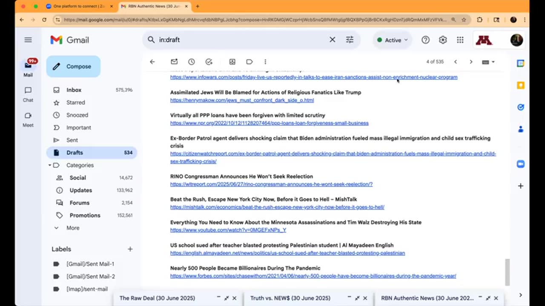Open the npr.org PPP loans link
545x306 pixels.
(270, 123)
